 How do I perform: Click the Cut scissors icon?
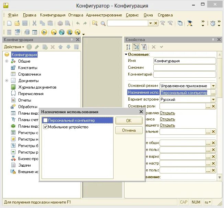(x=34, y=23)
